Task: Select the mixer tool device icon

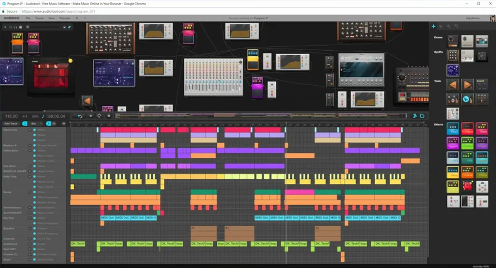Action: pos(453,114)
